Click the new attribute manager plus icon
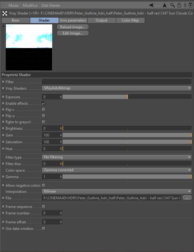The height and width of the screenshot is (252, 194). click(x=191, y=5)
